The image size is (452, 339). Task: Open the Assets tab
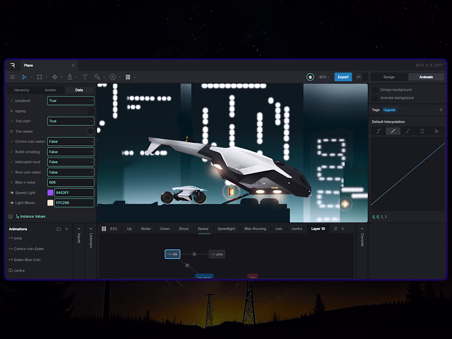click(x=51, y=90)
